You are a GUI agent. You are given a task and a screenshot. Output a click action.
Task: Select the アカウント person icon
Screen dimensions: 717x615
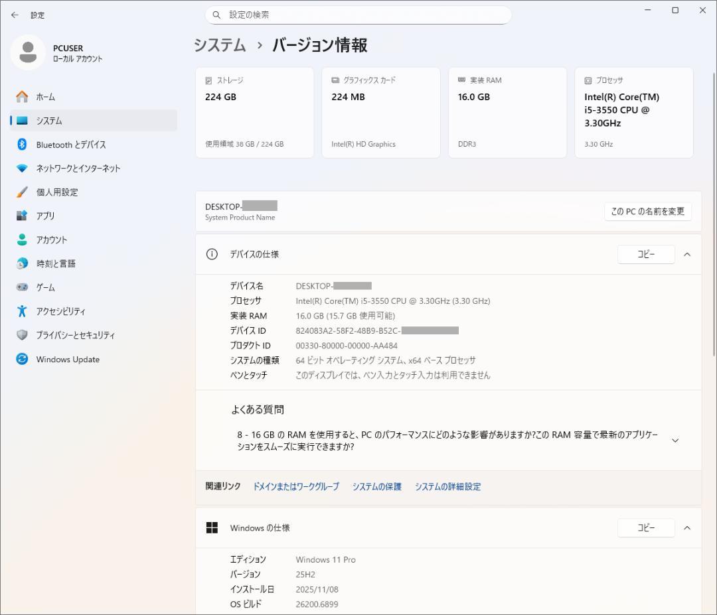[x=21, y=239]
